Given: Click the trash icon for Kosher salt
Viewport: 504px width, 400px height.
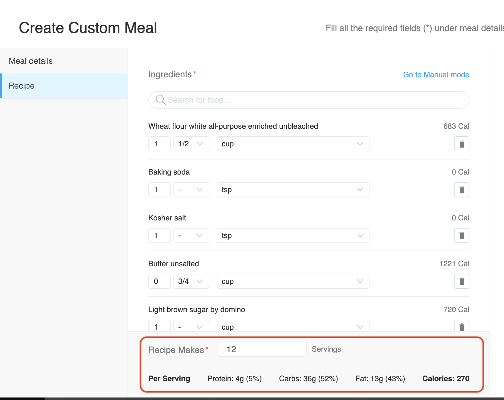Looking at the screenshot, I should tap(462, 235).
